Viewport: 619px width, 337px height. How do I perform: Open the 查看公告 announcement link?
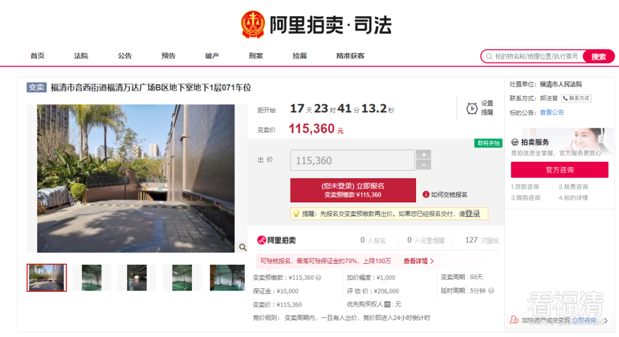click(552, 112)
